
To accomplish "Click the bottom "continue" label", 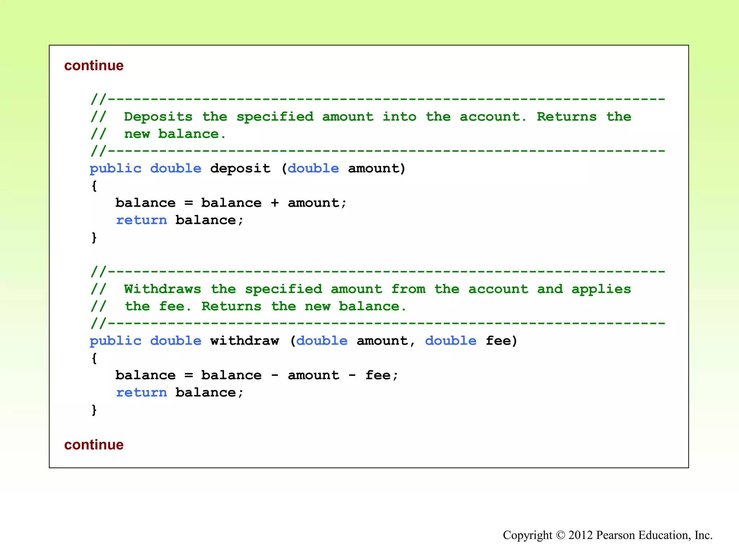I will click(94, 445).
